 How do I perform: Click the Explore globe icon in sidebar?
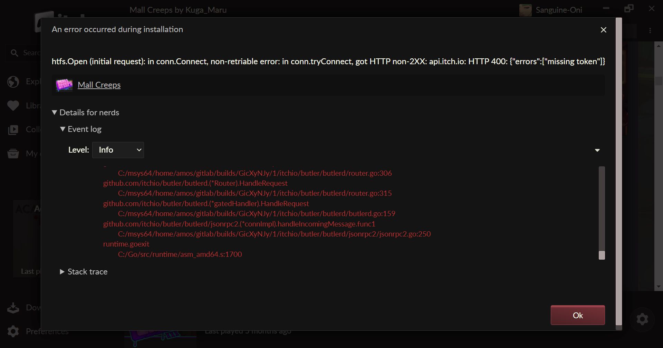coord(13,82)
